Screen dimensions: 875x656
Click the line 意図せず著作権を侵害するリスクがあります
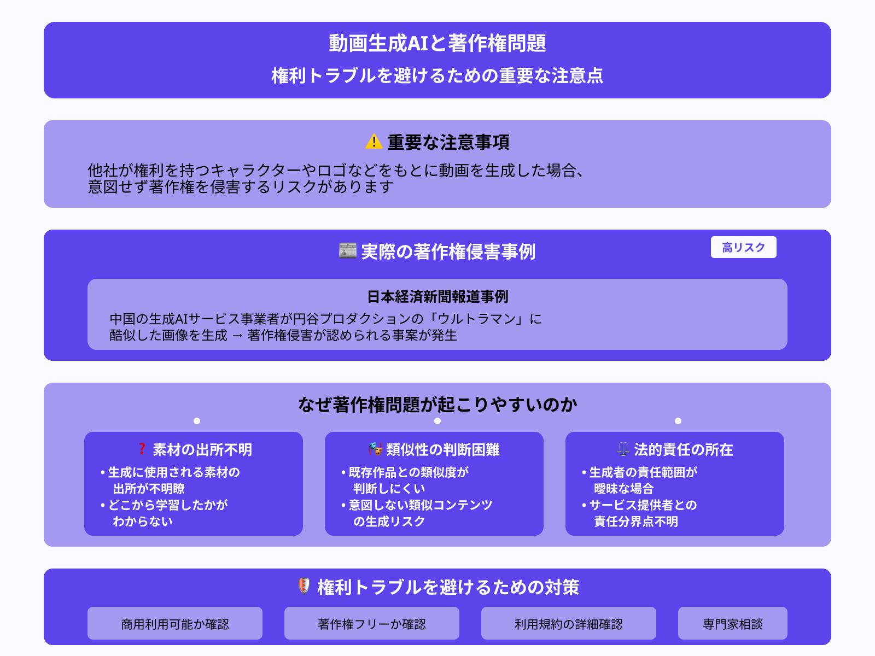pyautogui.click(x=241, y=187)
